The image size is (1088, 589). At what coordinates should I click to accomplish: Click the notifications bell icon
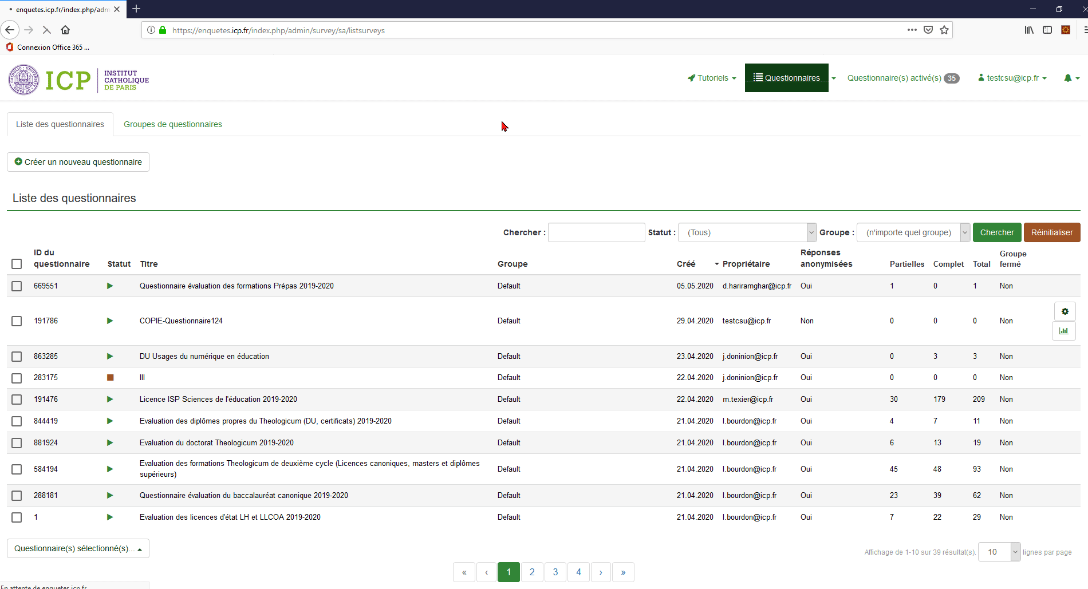coord(1068,78)
